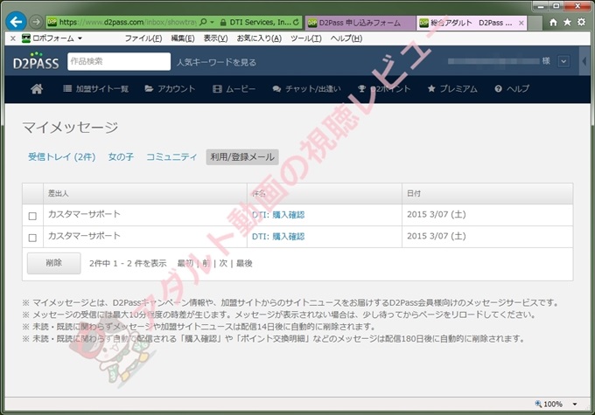595x415 pixels.
Task: Check the first カスタマーサポート message checkbox
Action: pos(32,216)
